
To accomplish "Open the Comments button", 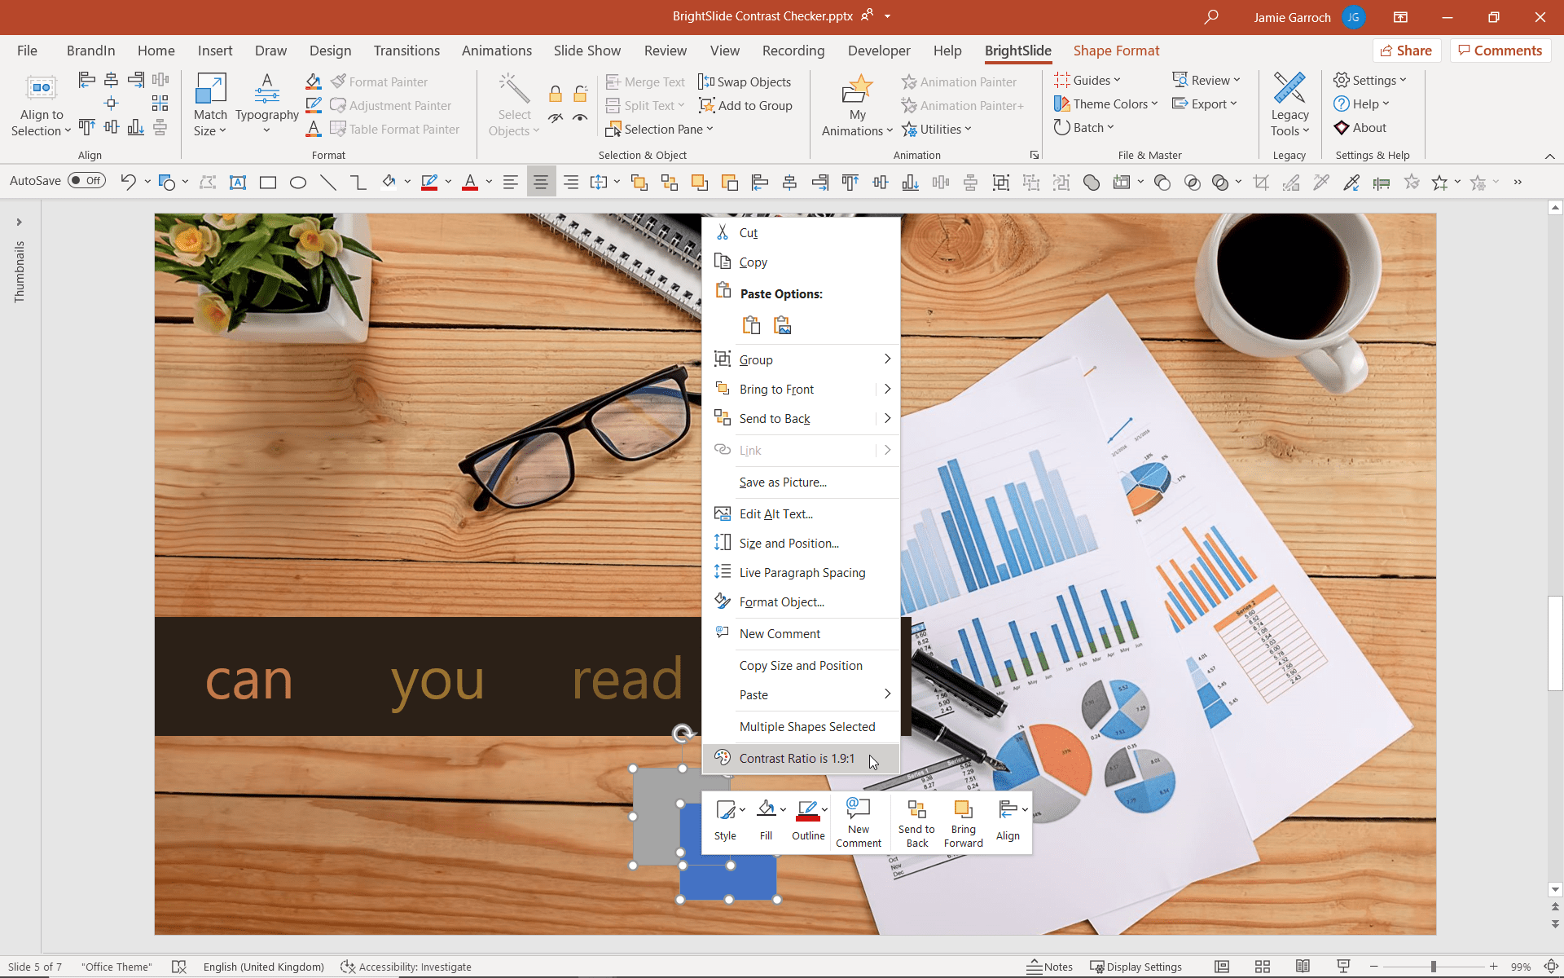I will (1500, 51).
